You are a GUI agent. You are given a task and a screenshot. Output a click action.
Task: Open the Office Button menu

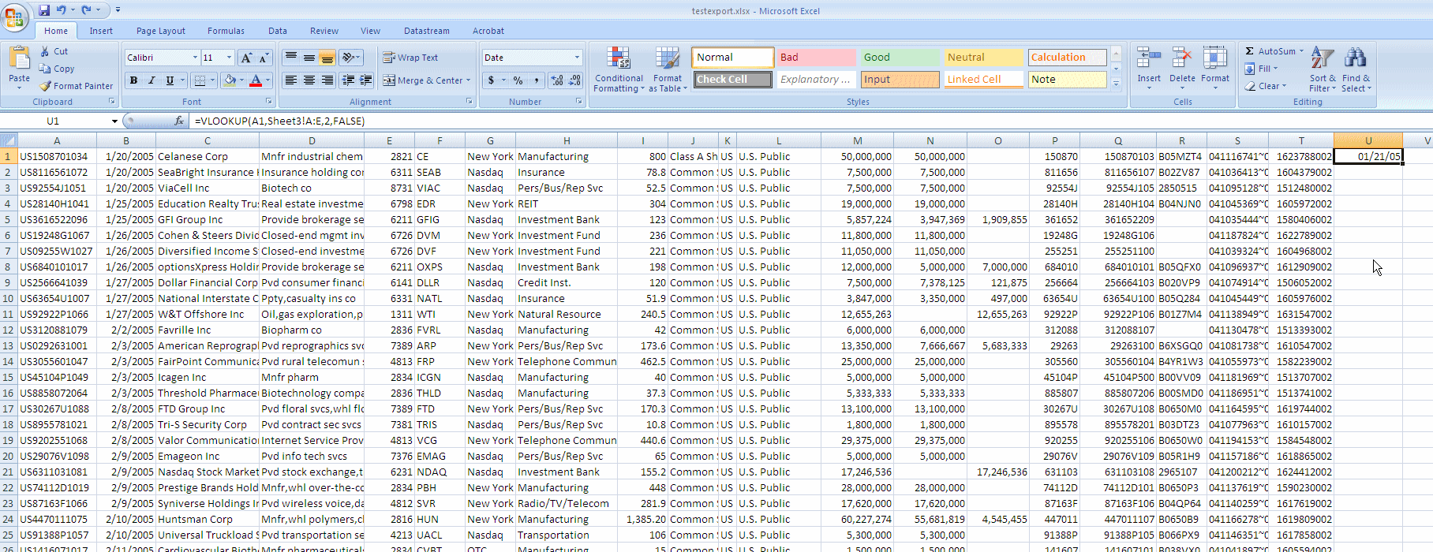[x=15, y=17]
